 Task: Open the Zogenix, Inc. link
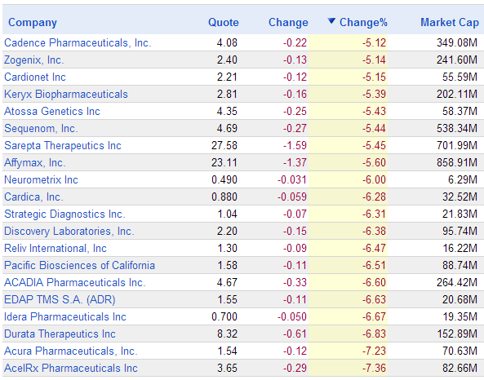34,60
